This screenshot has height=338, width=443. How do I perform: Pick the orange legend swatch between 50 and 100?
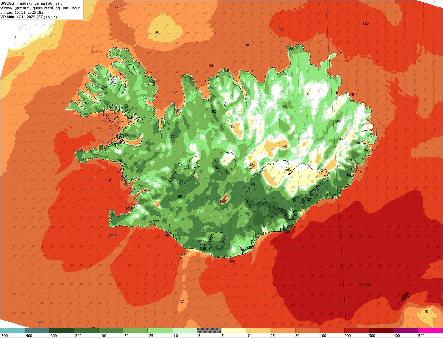coord(307,330)
